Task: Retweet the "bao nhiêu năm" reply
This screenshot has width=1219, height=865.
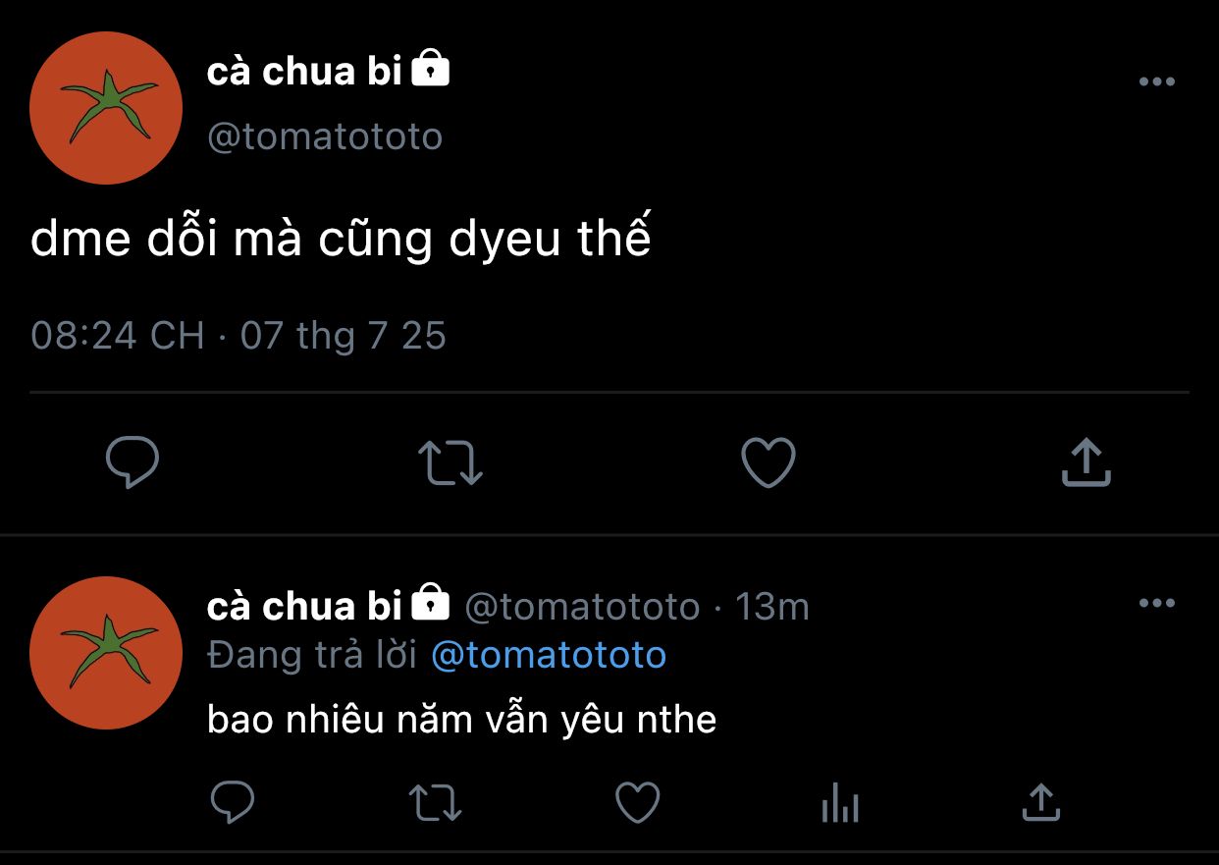Action: point(435,803)
